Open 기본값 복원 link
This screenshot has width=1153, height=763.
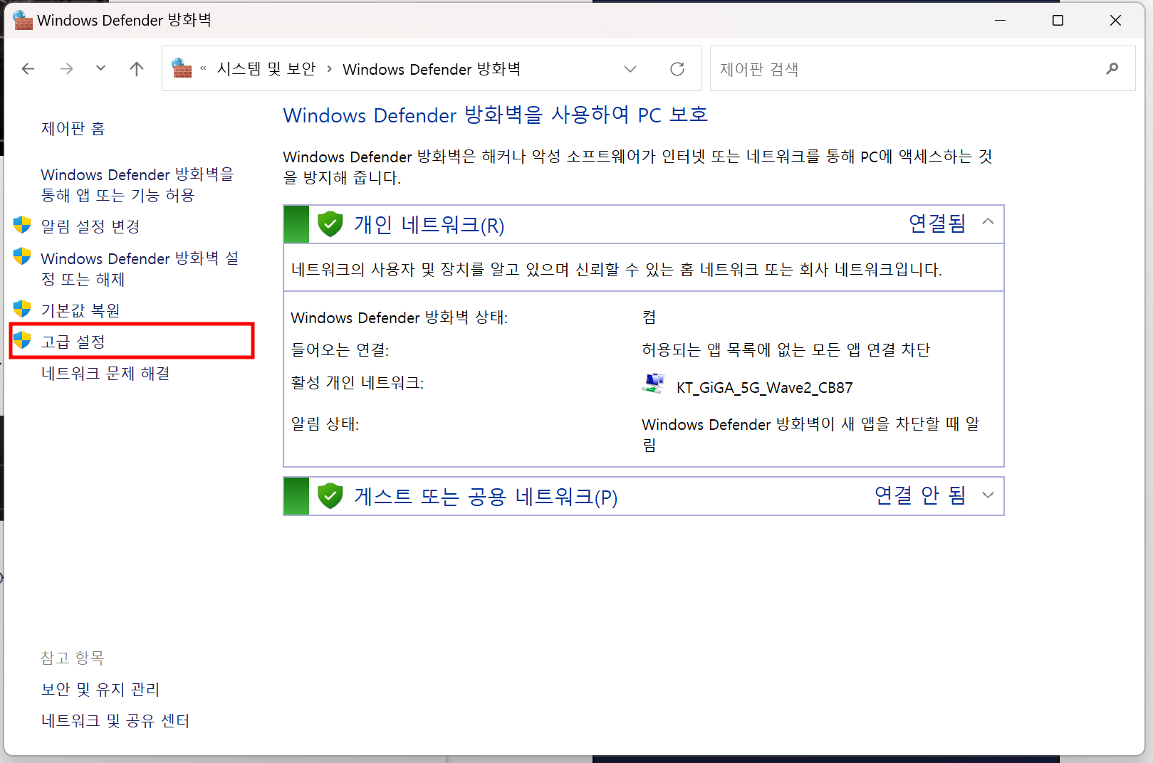(80, 310)
